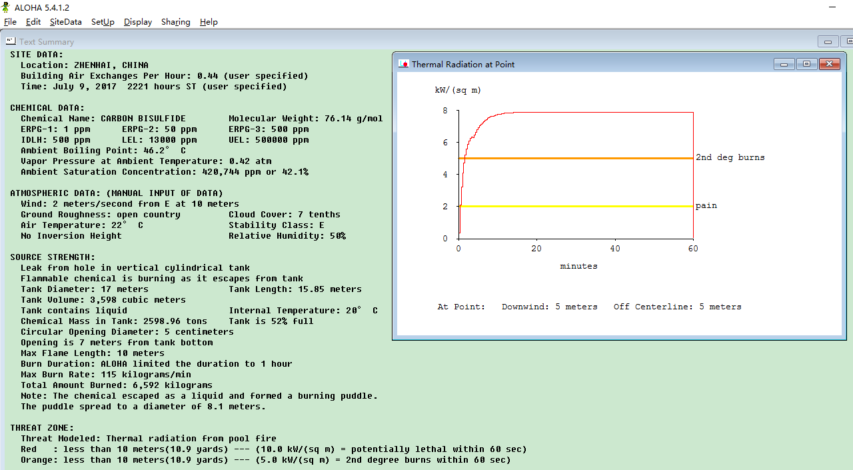This screenshot has width=853, height=470.
Task: Click the 'IDLH: 500 ppm' value
Action: [55, 140]
